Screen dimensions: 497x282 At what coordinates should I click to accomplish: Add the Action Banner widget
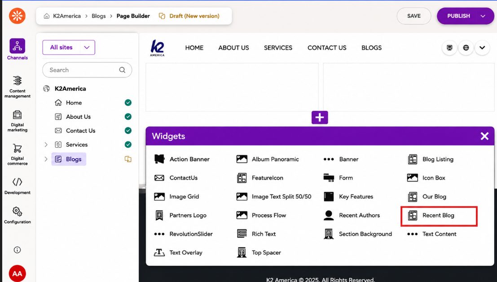(x=182, y=159)
